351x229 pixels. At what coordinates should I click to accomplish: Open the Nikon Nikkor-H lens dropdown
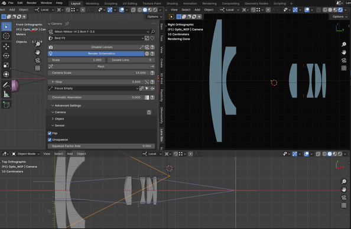coord(99,31)
